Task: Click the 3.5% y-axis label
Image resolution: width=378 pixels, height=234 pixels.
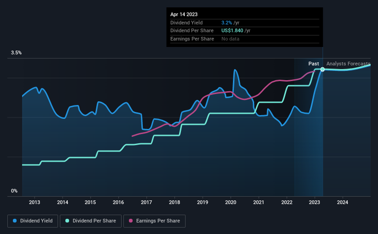Action: click(16, 53)
